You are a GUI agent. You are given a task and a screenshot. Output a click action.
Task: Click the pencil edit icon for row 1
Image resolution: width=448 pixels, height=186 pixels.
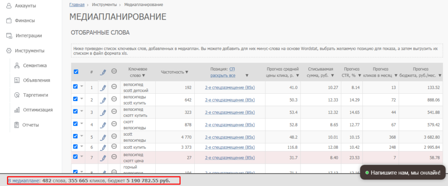click(103, 88)
